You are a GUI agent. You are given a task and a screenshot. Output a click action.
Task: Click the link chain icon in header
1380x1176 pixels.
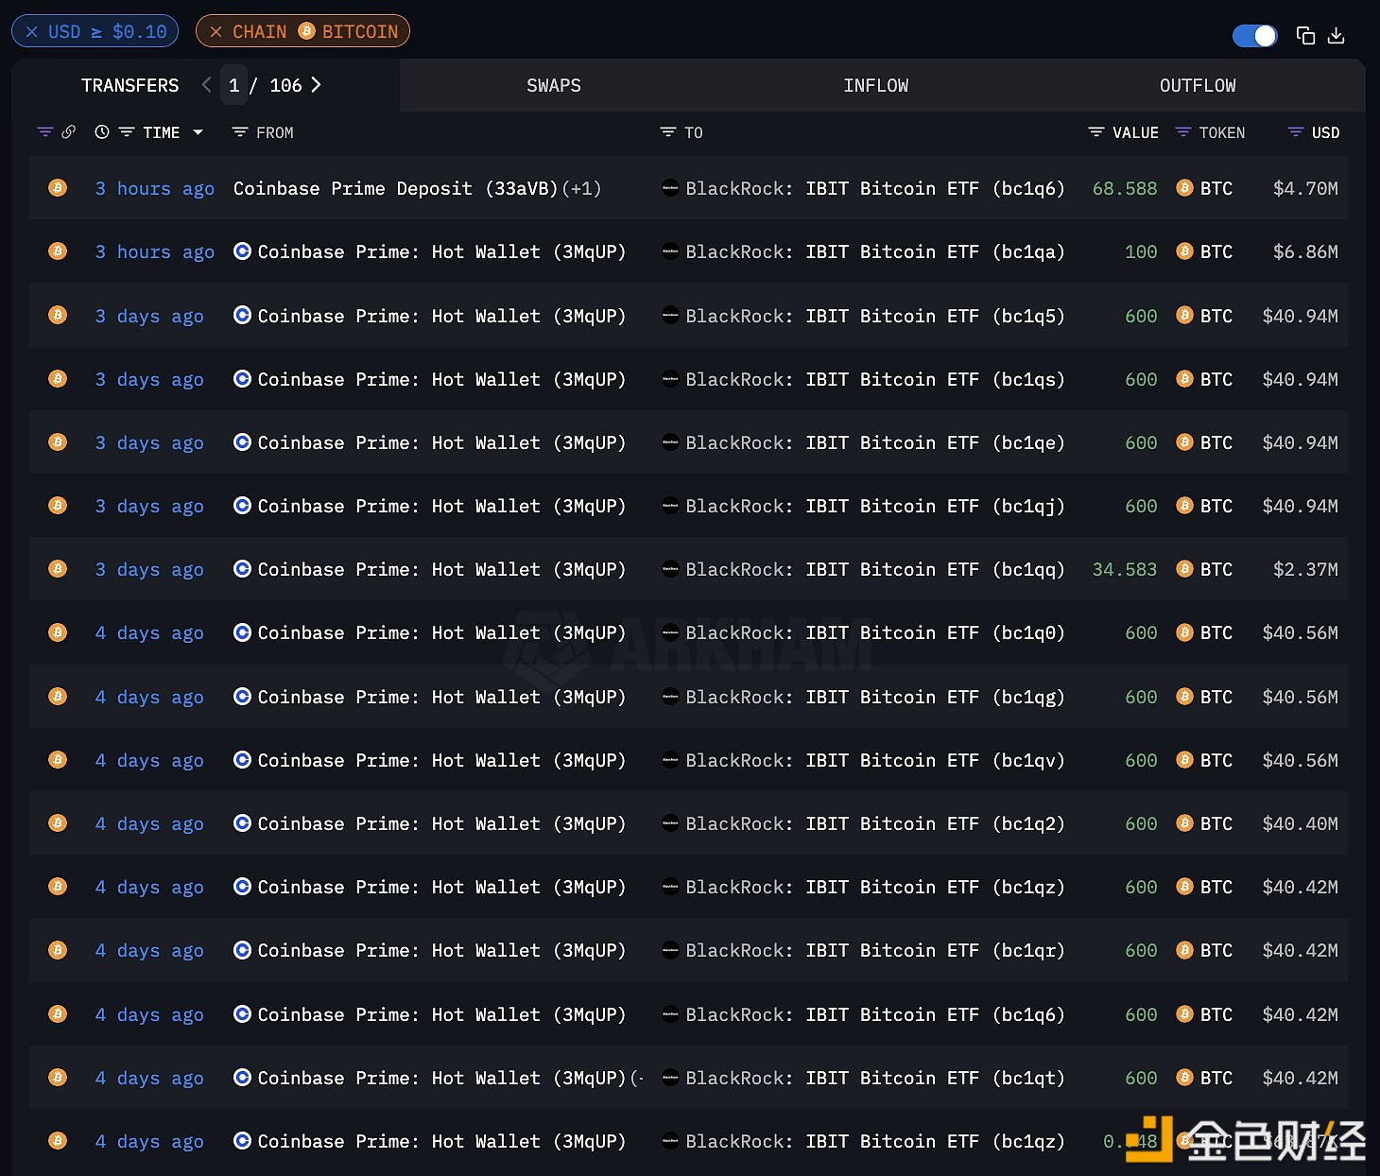(68, 132)
